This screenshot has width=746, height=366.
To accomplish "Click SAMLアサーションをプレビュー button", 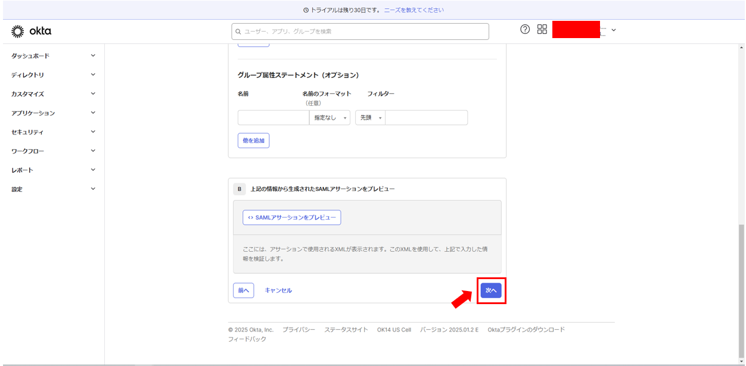I will pos(292,218).
